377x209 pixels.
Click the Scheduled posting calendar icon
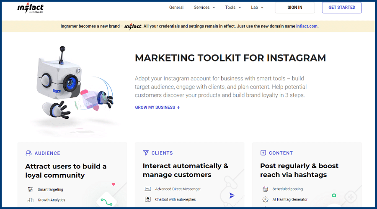265,189
